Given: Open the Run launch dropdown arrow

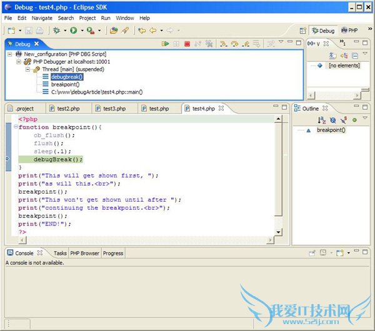Looking at the screenshot, I should click(x=82, y=31).
